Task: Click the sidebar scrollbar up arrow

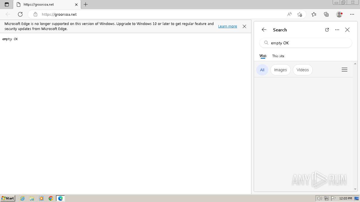Action: 355,64
